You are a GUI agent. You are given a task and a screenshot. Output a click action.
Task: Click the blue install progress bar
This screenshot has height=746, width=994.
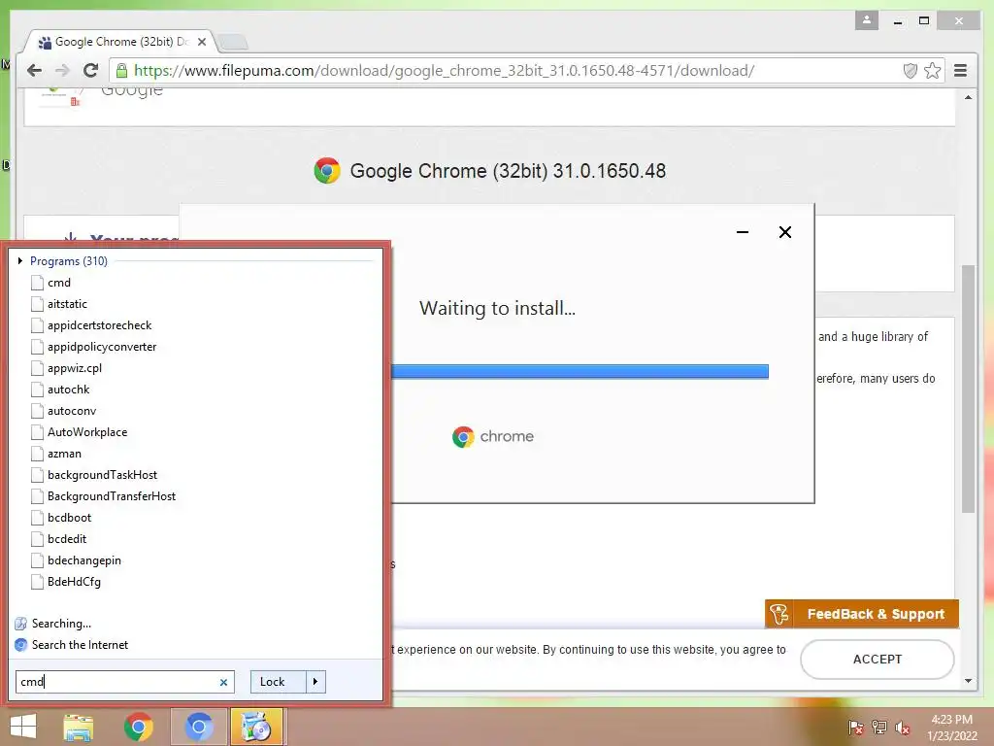[580, 371]
